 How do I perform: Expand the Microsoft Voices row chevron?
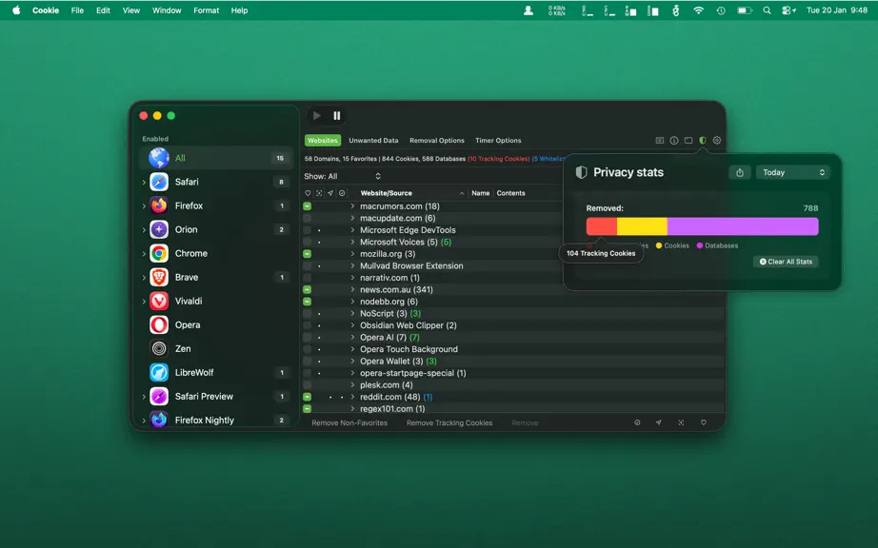click(352, 242)
